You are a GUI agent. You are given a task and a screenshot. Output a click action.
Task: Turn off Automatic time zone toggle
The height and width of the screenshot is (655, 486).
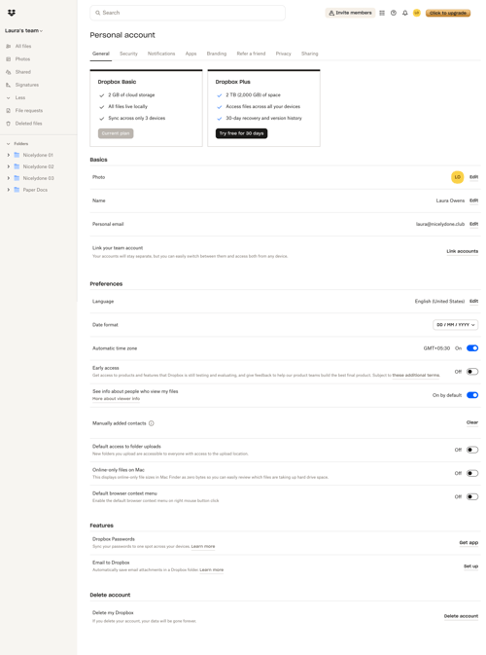click(472, 348)
